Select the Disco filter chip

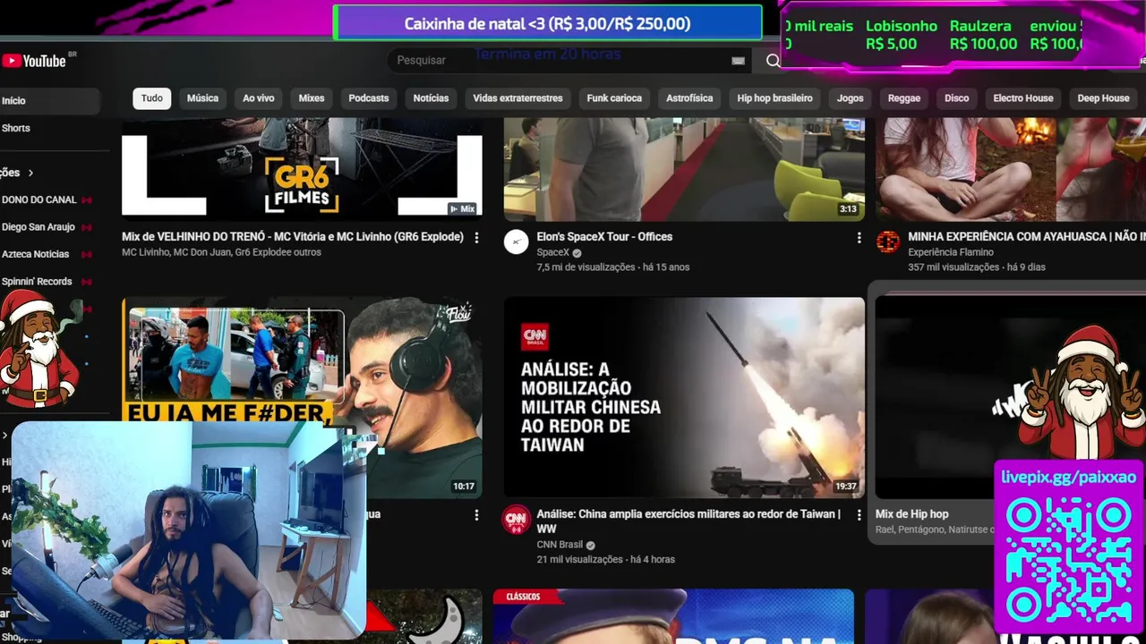(x=956, y=98)
